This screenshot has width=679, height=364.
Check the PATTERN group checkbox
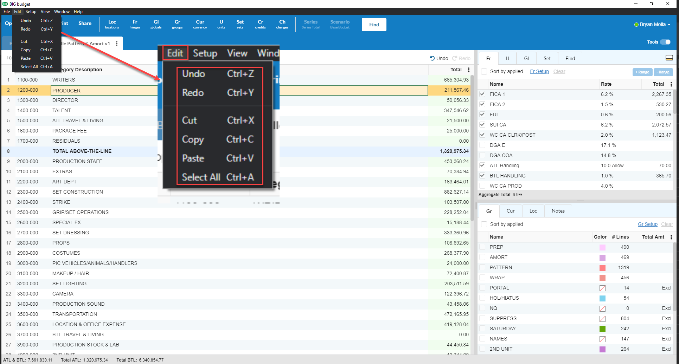482,267
